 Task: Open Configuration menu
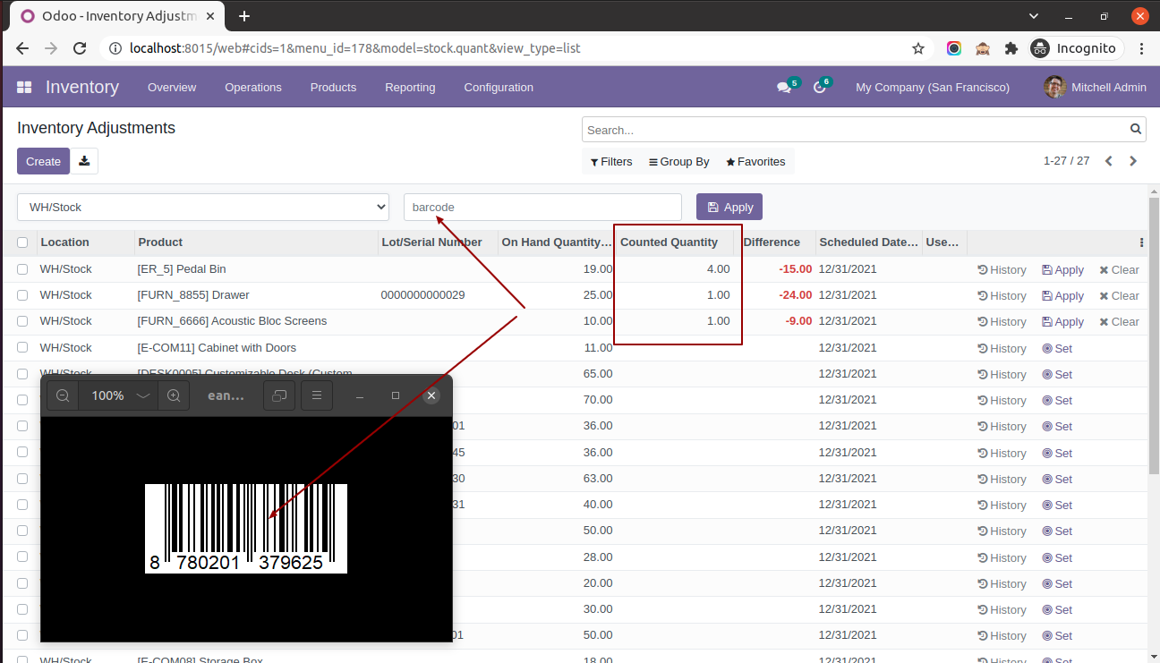click(499, 87)
